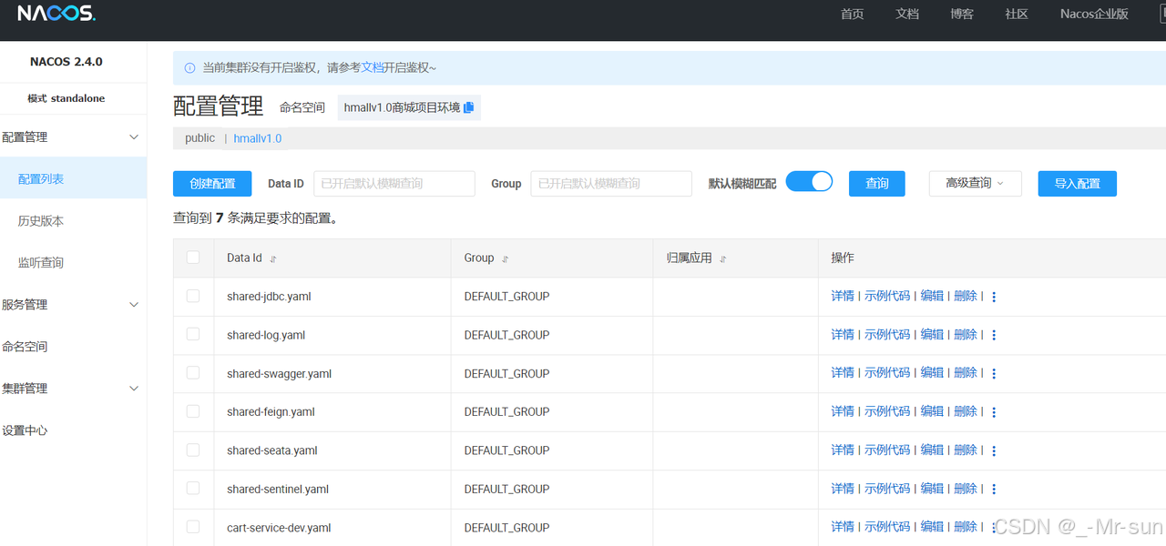This screenshot has height=546, width=1166.
Task: Focus the Group search field
Action: 611,183
